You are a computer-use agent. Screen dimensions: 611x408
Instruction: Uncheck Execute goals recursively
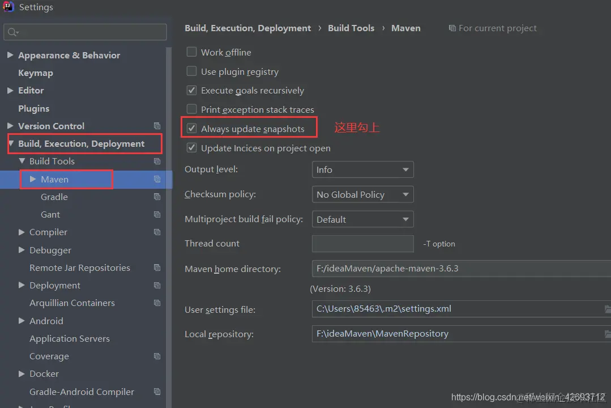pyautogui.click(x=191, y=90)
